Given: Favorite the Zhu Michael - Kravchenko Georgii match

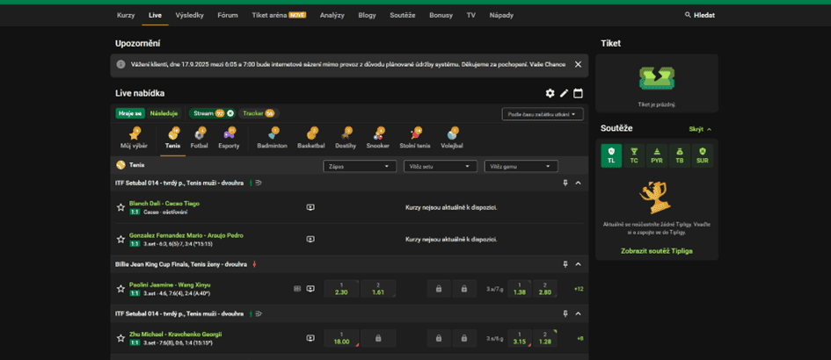Looking at the screenshot, I should click(120, 338).
